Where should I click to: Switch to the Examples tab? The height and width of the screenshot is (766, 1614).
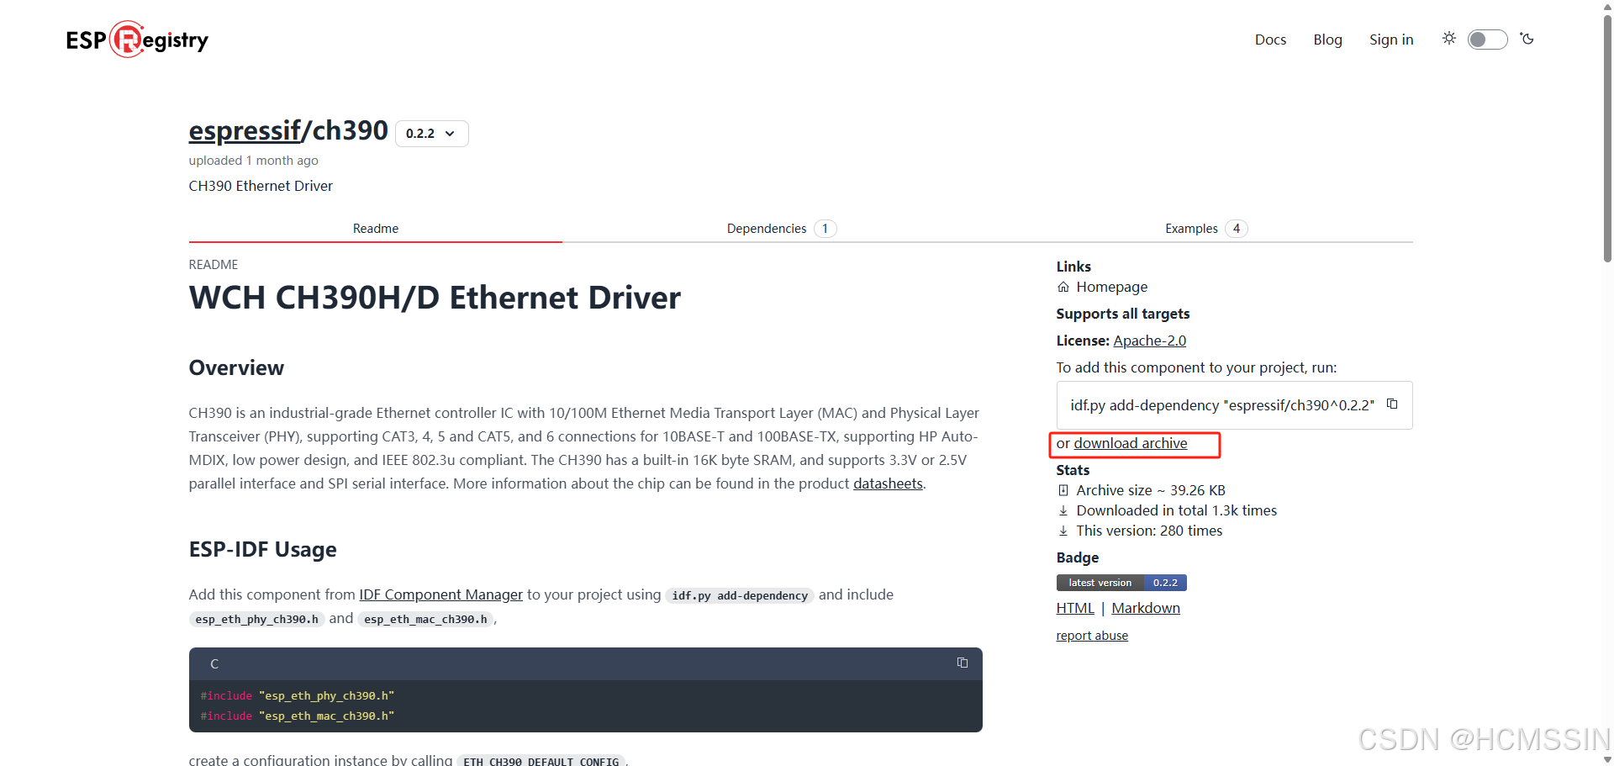[1206, 229]
